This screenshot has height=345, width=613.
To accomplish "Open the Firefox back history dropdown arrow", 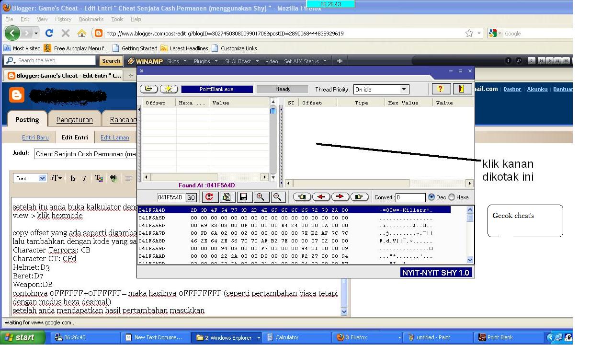I will click(36, 34).
